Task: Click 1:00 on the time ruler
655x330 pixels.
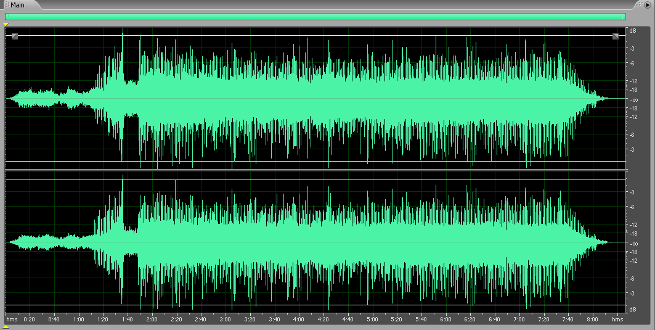Action: (78, 320)
